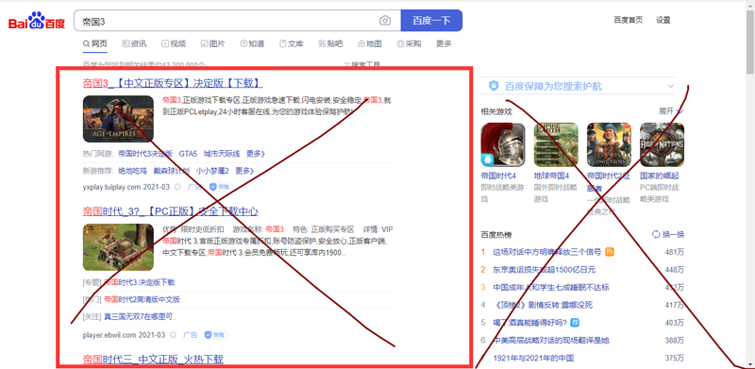Open result 帝国时代三_中文正版_火热下载

pyautogui.click(x=153, y=360)
